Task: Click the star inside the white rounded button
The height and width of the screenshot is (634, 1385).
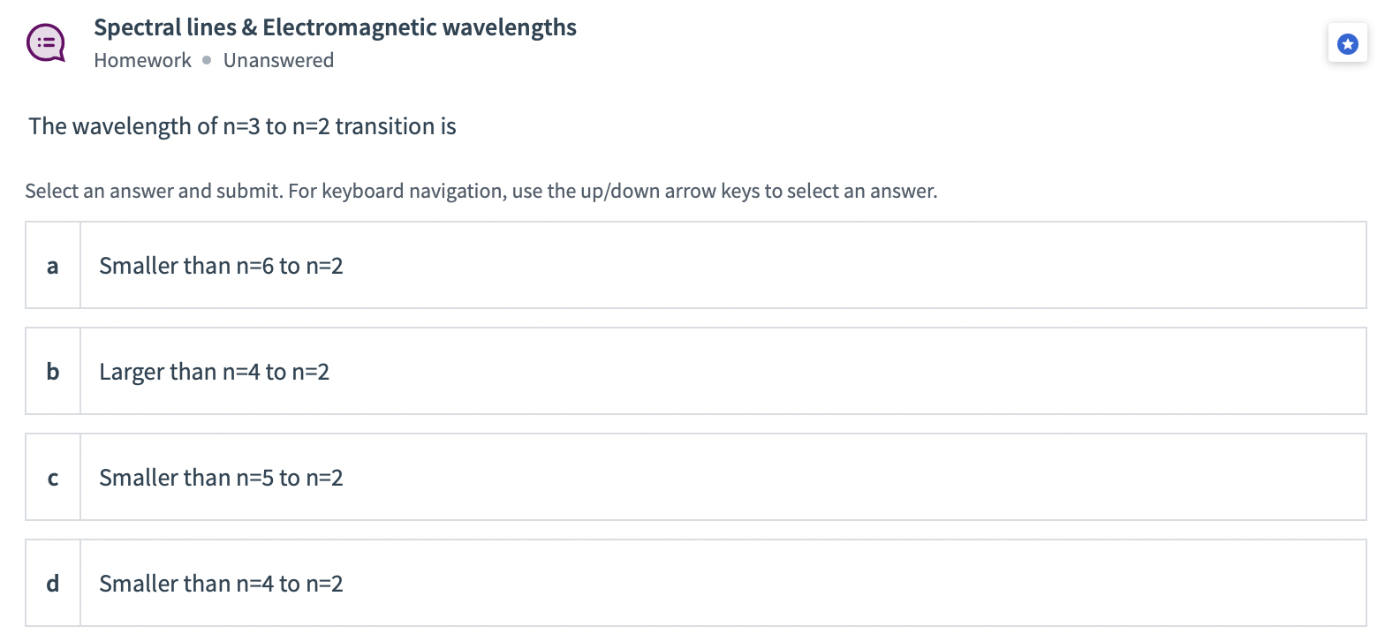Action: (x=1346, y=42)
